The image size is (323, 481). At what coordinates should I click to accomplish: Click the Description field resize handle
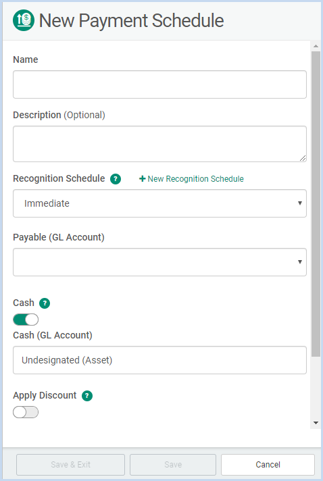click(x=303, y=158)
